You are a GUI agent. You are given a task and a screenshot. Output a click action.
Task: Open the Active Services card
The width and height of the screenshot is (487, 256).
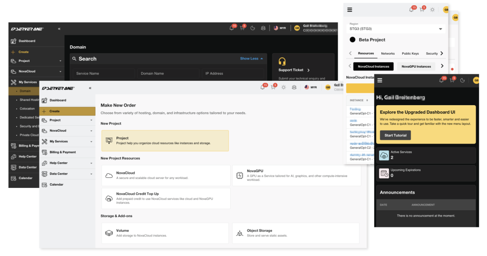[426, 155]
